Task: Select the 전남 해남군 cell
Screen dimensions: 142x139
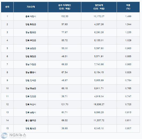Action: (31, 88)
